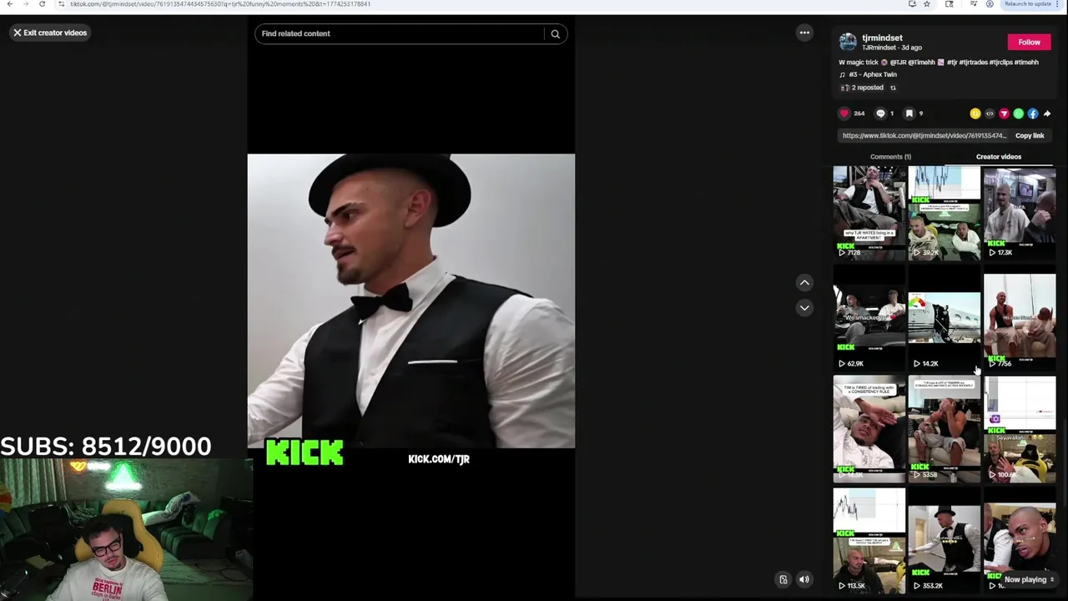Image resolution: width=1068 pixels, height=601 pixels.
Task: Open the 39.2K views creator video thumbnail
Action: (x=944, y=213)
